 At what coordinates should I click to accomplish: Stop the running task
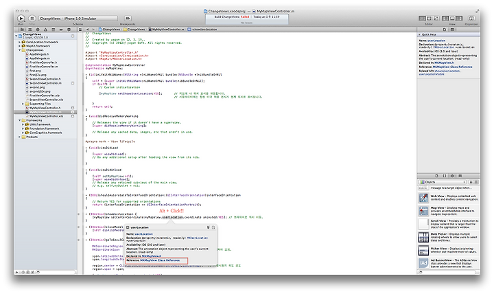(x=32, y=19)
